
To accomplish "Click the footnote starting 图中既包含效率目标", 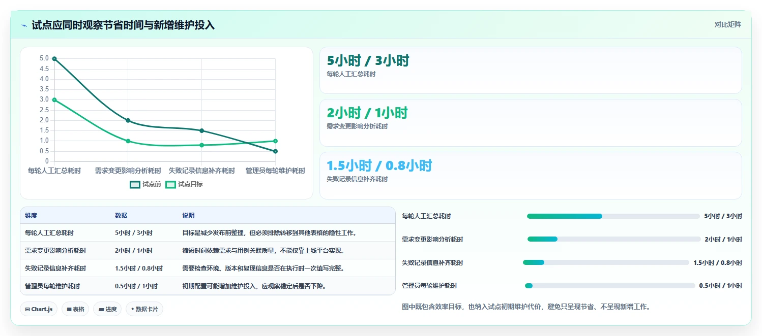I will 526,307.
